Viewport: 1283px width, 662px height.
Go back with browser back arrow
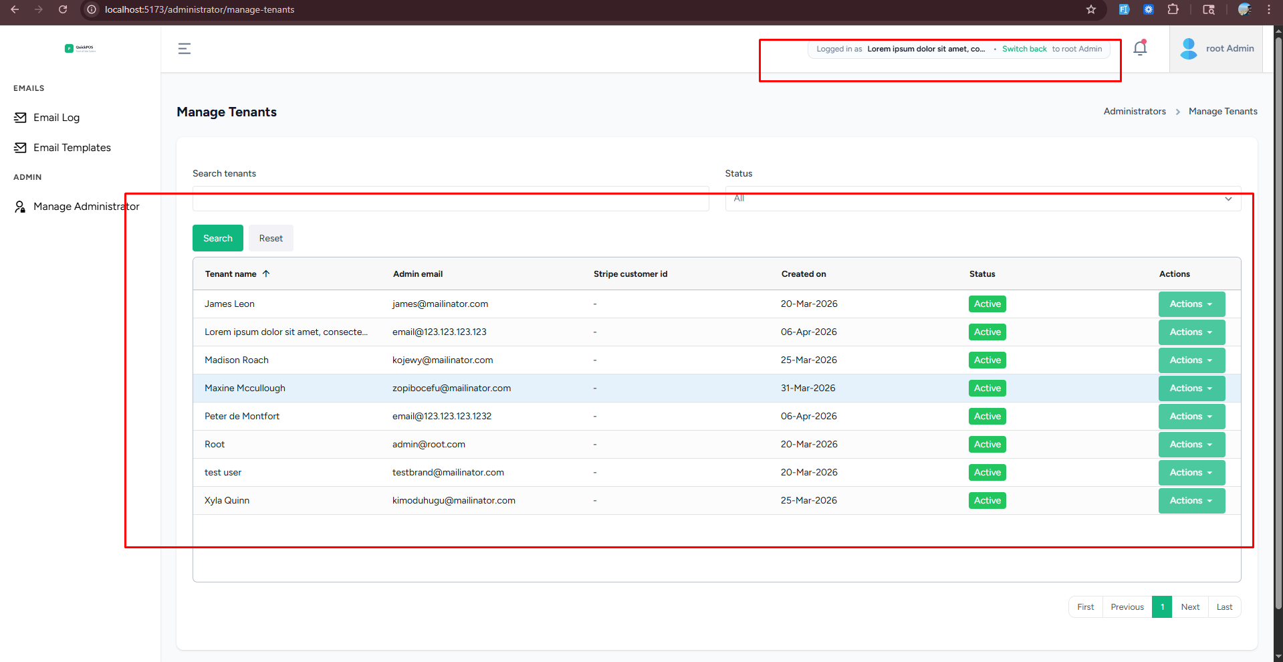click(15, 9)
